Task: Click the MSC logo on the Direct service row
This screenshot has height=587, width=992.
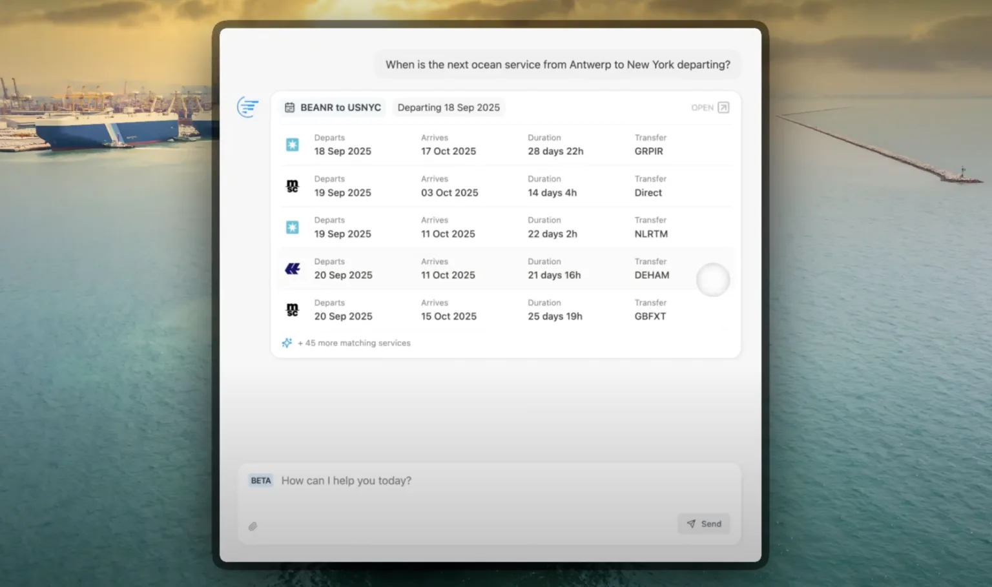Action: pyautogui.click(x=293, y=186)
